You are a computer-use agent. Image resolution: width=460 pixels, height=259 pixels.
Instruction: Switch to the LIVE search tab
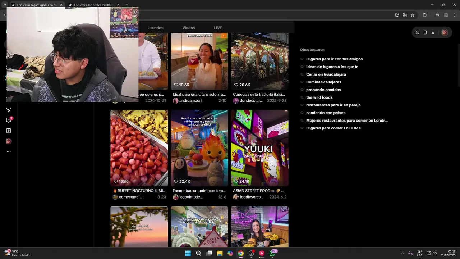click(218, 28)
